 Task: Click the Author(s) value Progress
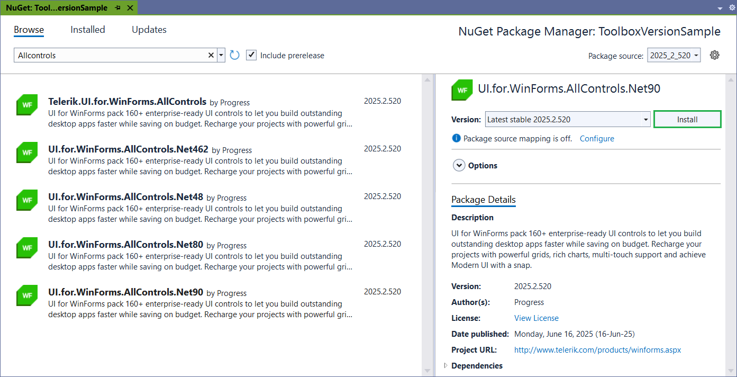tap(529, 302)
